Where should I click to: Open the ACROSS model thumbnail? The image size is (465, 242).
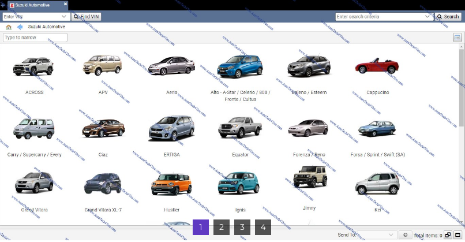click(x=33, y=66)
